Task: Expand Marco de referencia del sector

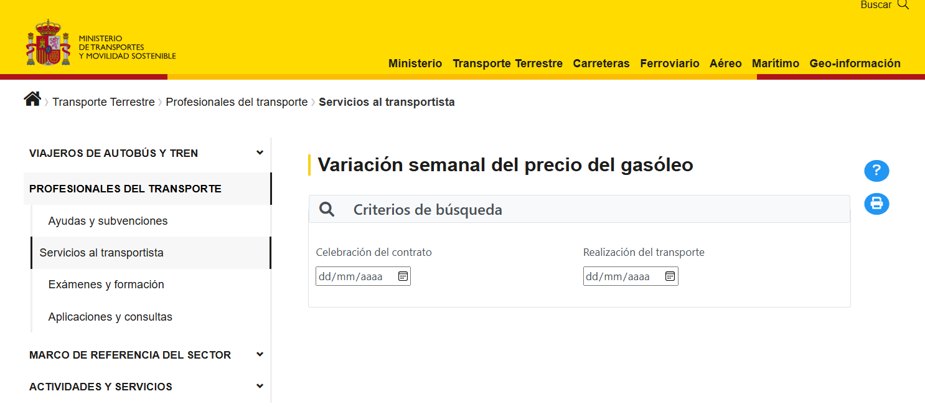Action: pyautogui.click(x=260, y=355)
